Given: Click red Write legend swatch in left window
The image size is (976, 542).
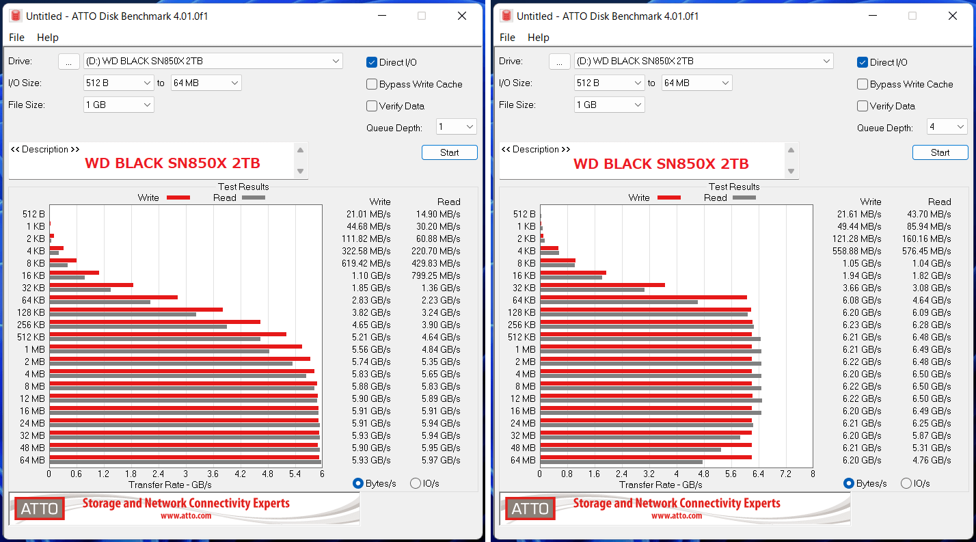Looking at the screenshot, I should (178, 198).
